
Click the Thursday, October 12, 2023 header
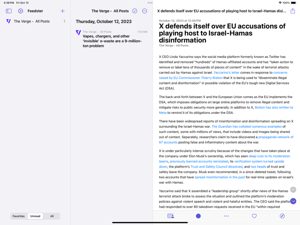[104, 21]
